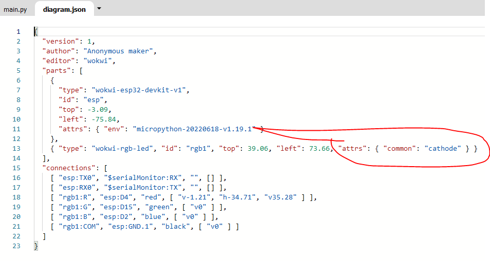Screen dimensions: 490x261
Task: Click the "version" key text
Action: coord(61,41)
